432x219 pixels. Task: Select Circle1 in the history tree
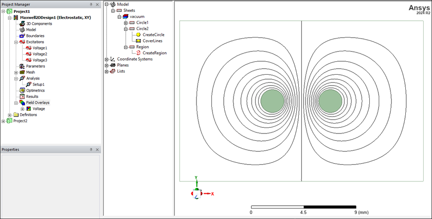[x=142, y=23]
